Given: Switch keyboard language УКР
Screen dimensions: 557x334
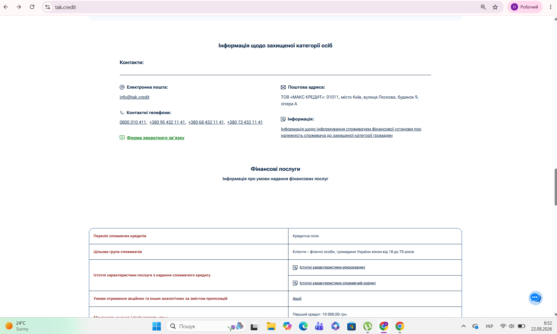Looking at the screenshot, I should (x=489, y=326).
